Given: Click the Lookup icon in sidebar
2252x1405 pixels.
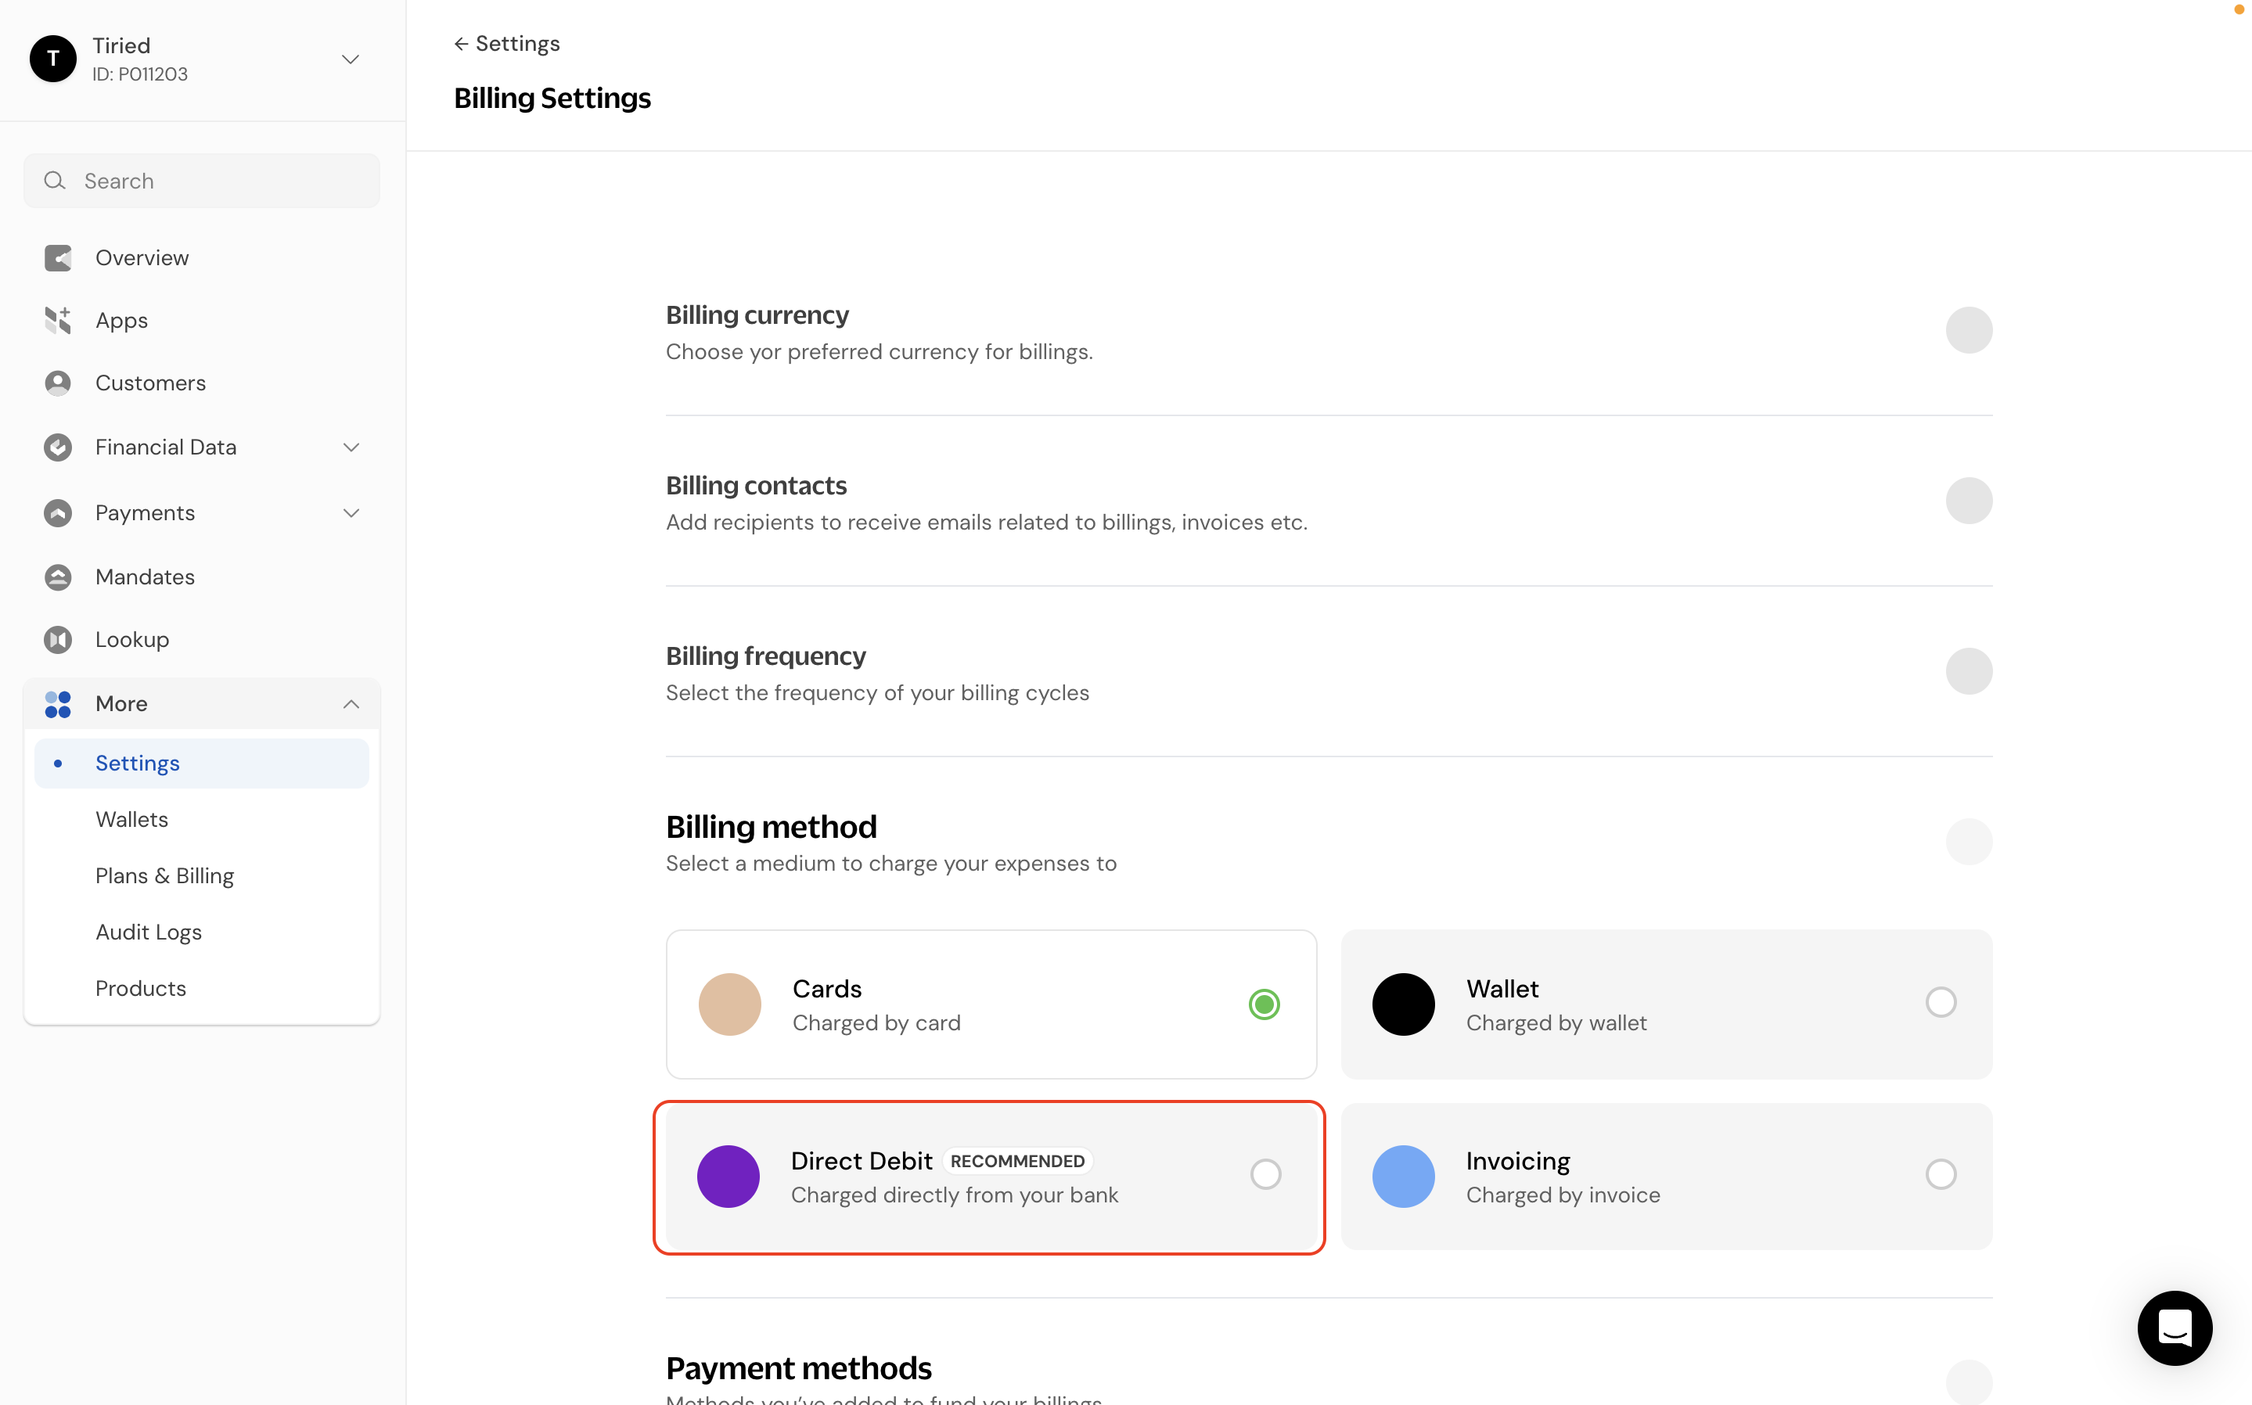Looking at the screenshot, I should coord(58,639).
